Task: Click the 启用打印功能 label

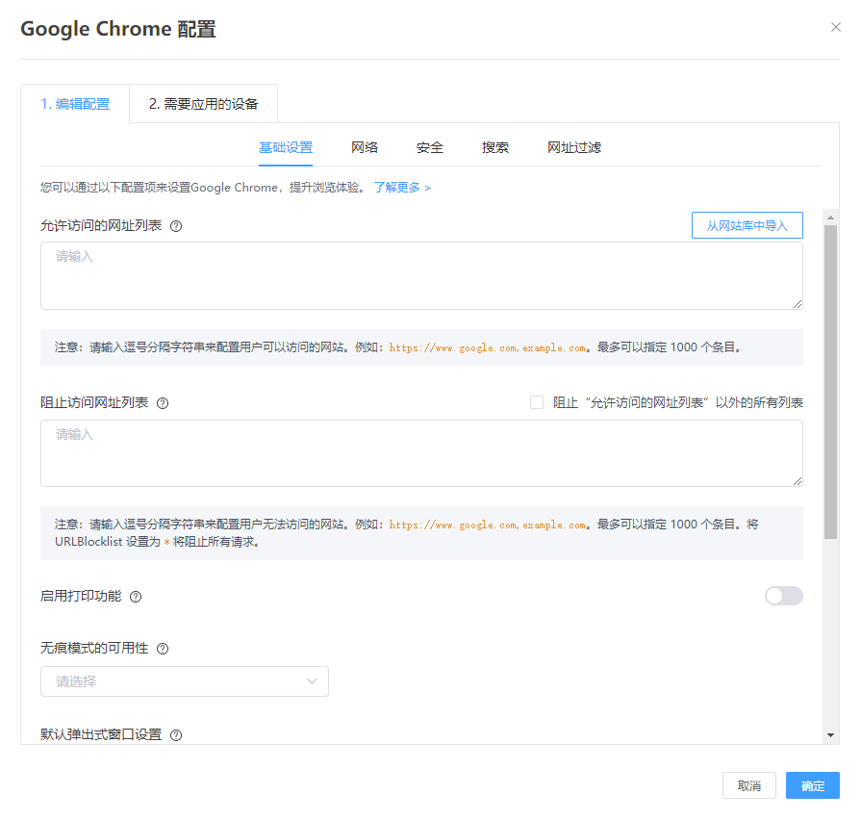Action: 81,596
